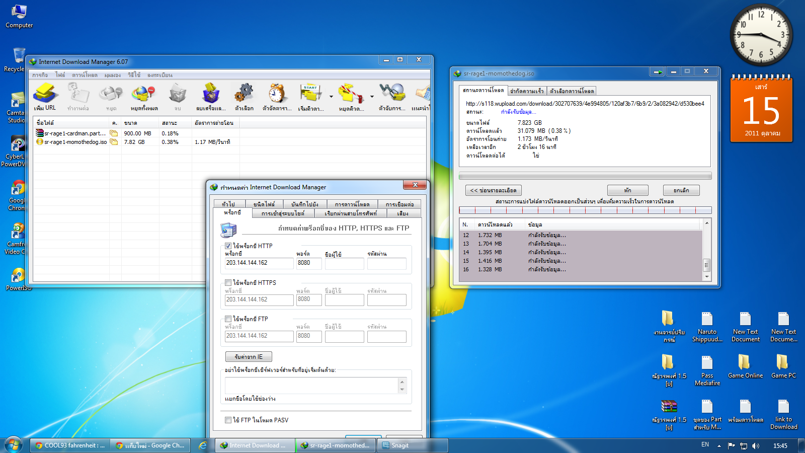Viewport: 805px width, 453px height.
Task: Open the Google Chrome desktop shortcut
Action: click(x=17, y=196)
